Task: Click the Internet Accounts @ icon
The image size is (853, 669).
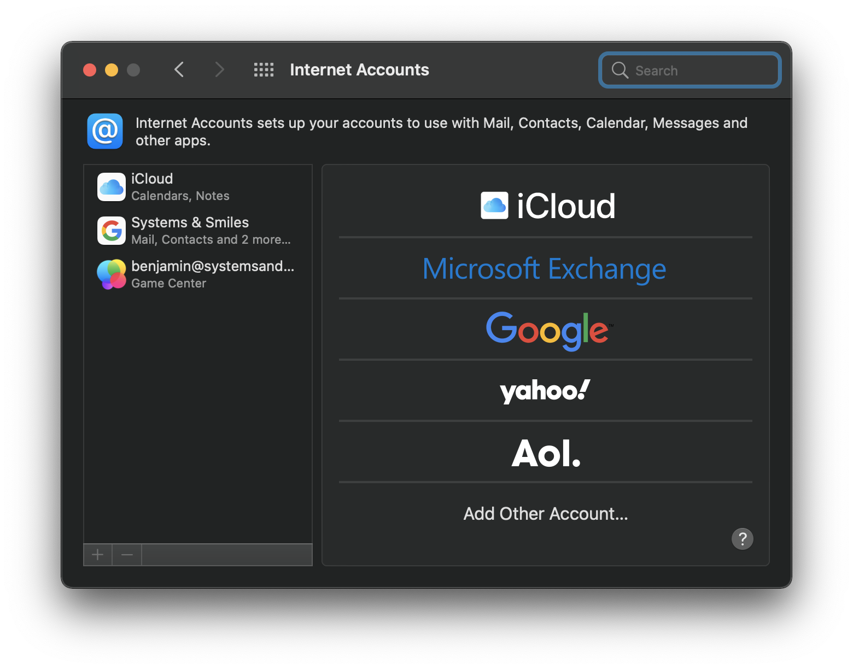Action: pos(105,131)
